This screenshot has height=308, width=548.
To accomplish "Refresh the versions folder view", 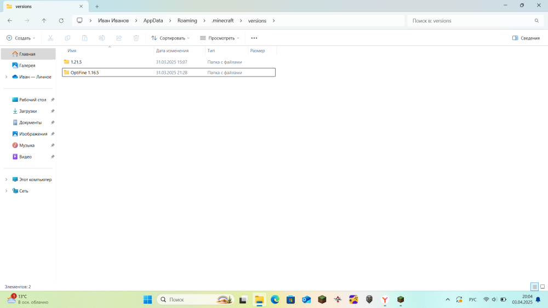I will 61,21.
